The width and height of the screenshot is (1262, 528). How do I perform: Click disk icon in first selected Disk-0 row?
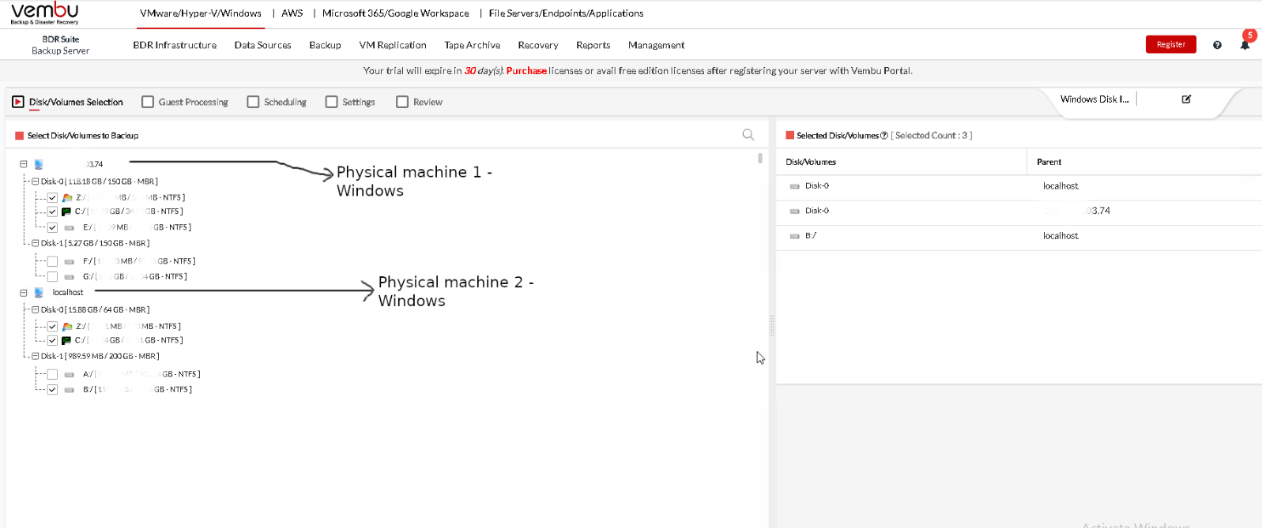(x=795, y=186)
